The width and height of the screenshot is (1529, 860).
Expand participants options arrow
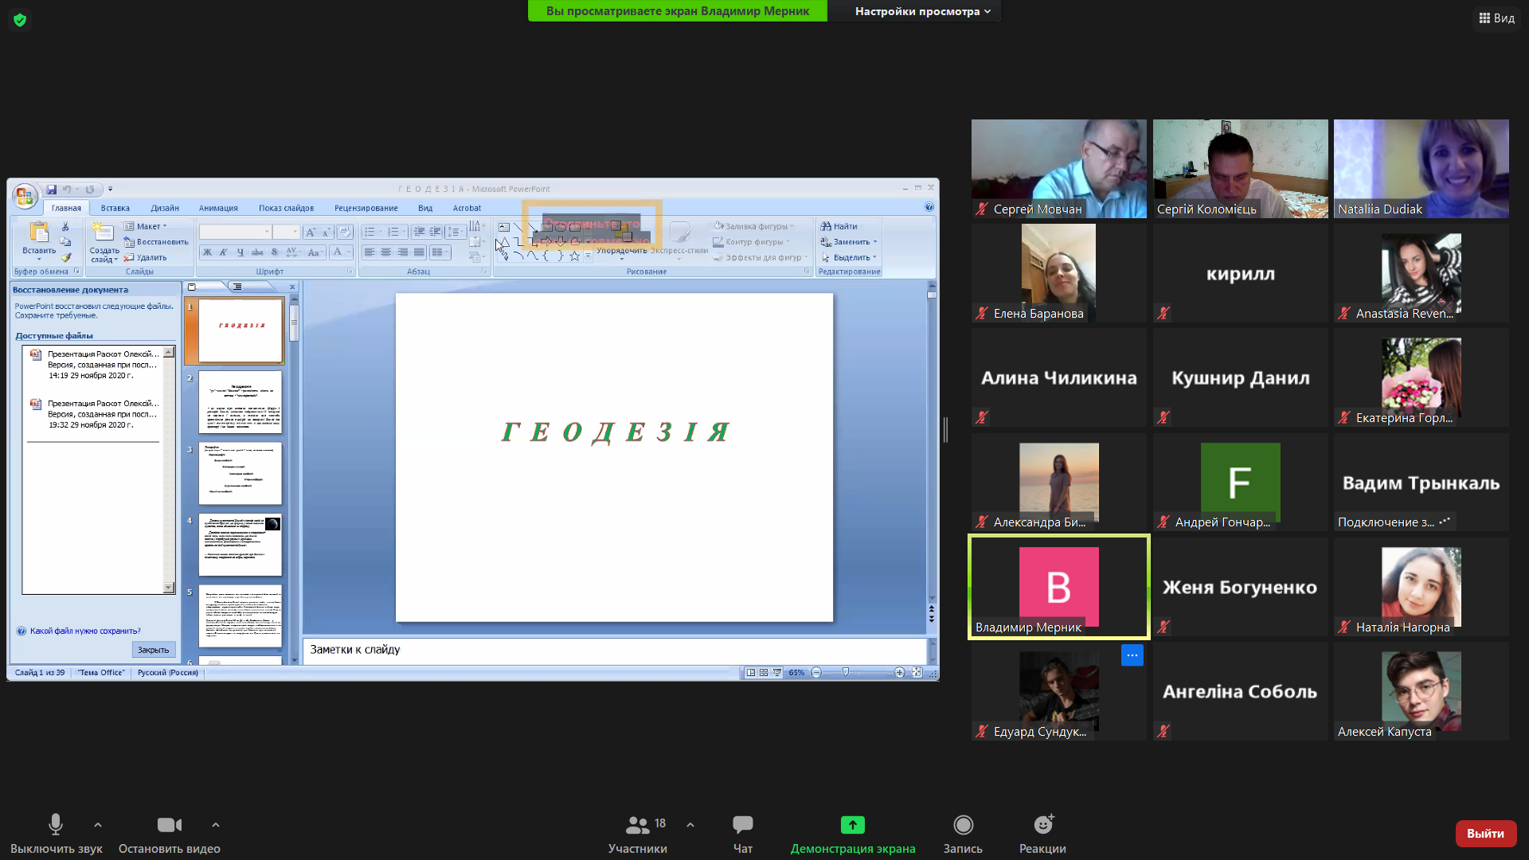coord(690,825)
